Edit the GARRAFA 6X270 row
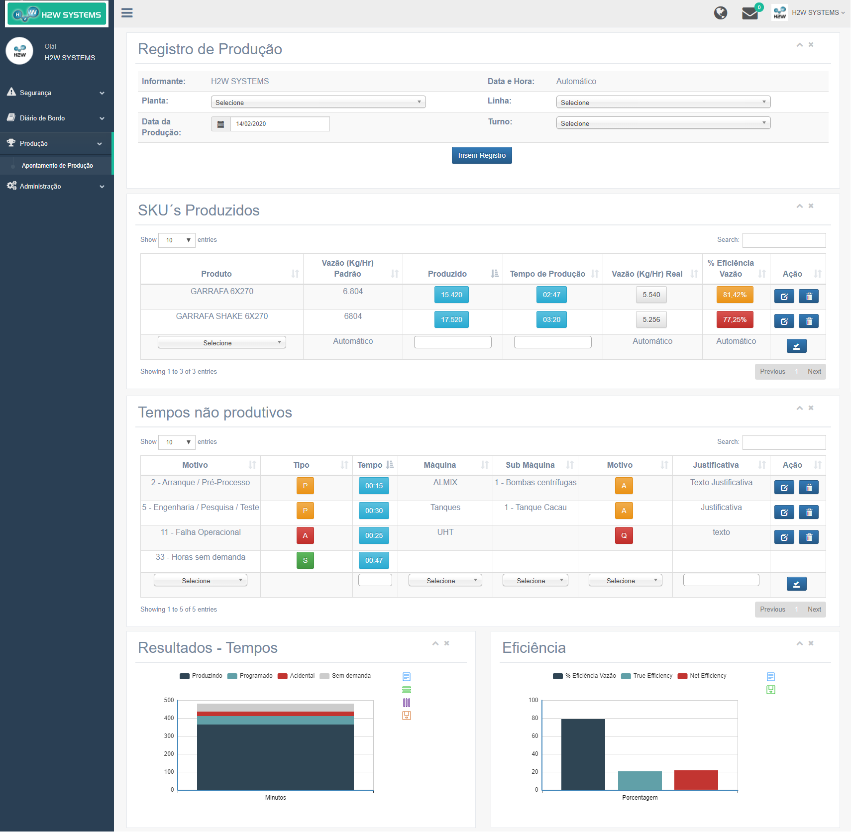This screenshot has height=832, width=851. coord(784,297)
